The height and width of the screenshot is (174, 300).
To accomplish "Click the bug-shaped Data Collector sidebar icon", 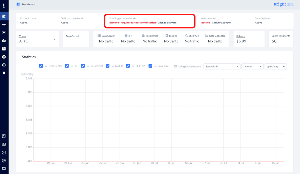I will (x=4, y=32).
